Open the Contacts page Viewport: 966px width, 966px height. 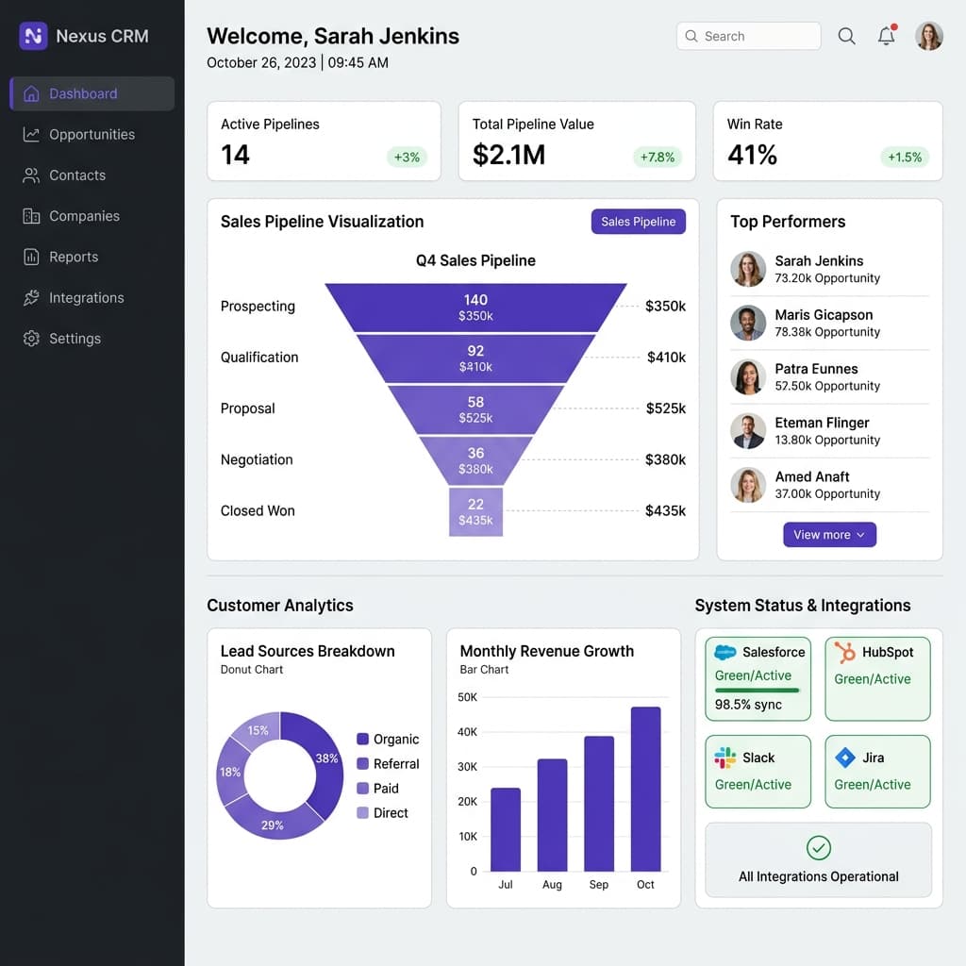(92, 175)
